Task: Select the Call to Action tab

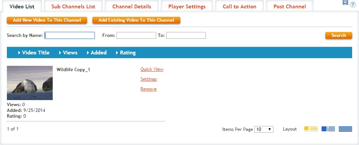Action: tap(239, 6)
